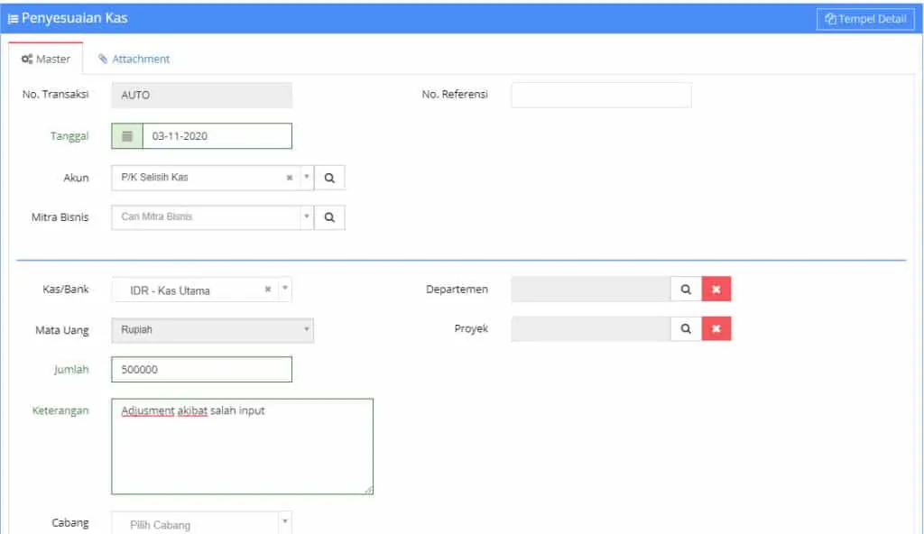Screen dimensions: 924x534
Task: Clear the IDR - Kas Utama selection
Action: 267,290
